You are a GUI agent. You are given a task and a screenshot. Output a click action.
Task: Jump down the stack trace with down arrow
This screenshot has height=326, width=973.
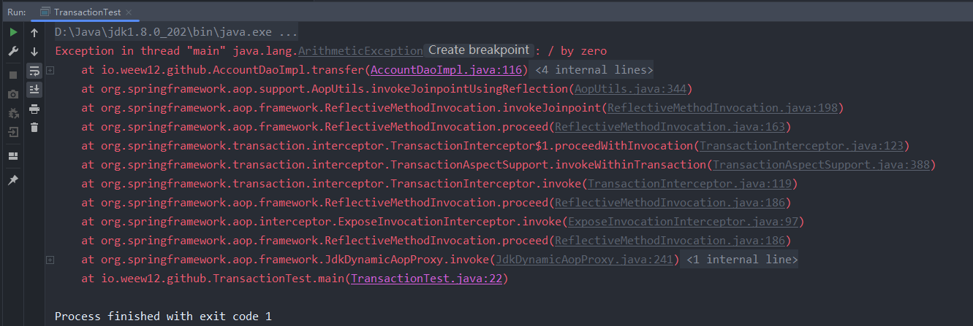(x=34, y=52)
